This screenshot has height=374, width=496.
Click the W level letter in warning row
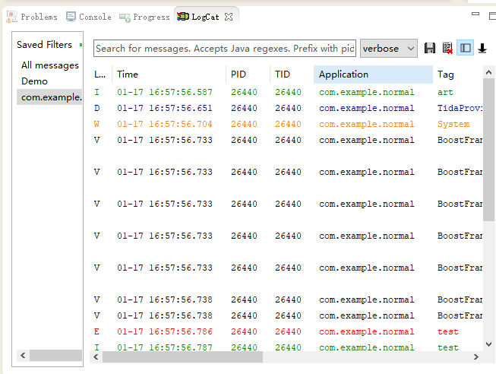[96, 124]
